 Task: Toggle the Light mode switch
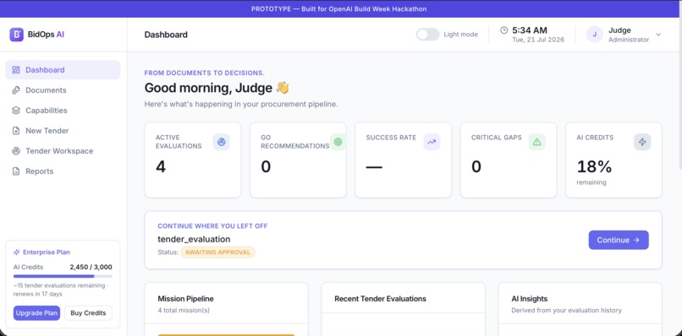click(427, 35)
